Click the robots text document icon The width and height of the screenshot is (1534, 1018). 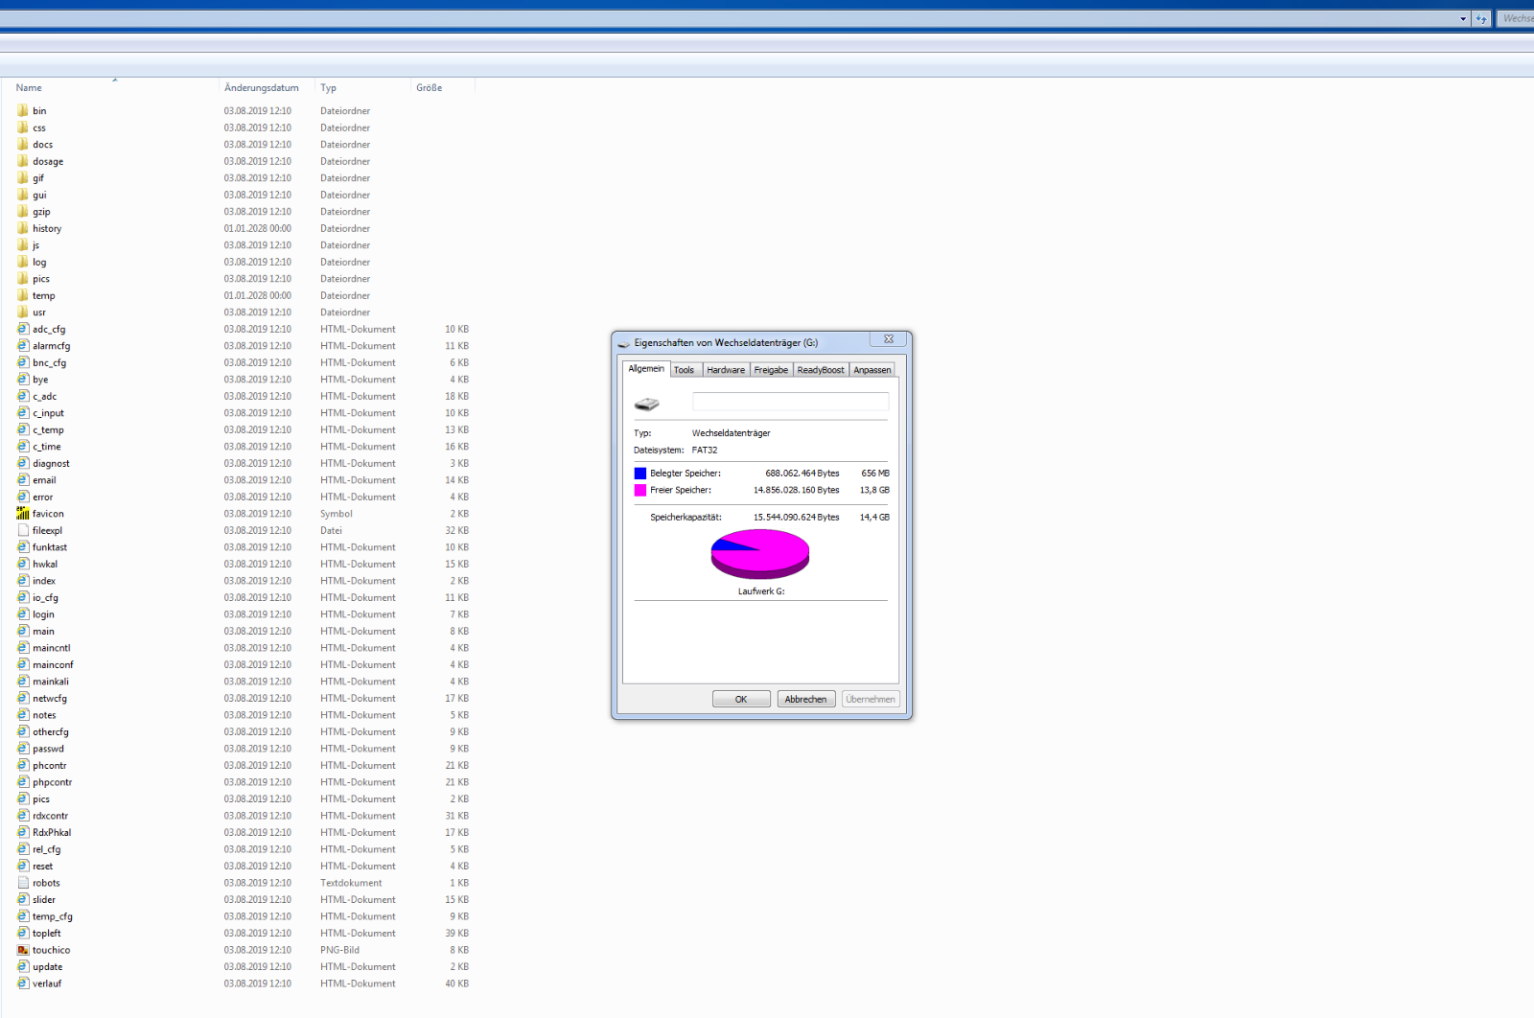pyautogui.click(x=23, y=883)
